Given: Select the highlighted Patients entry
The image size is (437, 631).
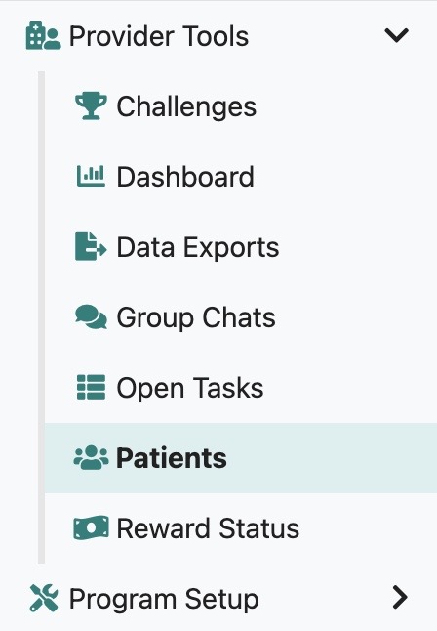Looking at the screenshot, I should 241,458.
